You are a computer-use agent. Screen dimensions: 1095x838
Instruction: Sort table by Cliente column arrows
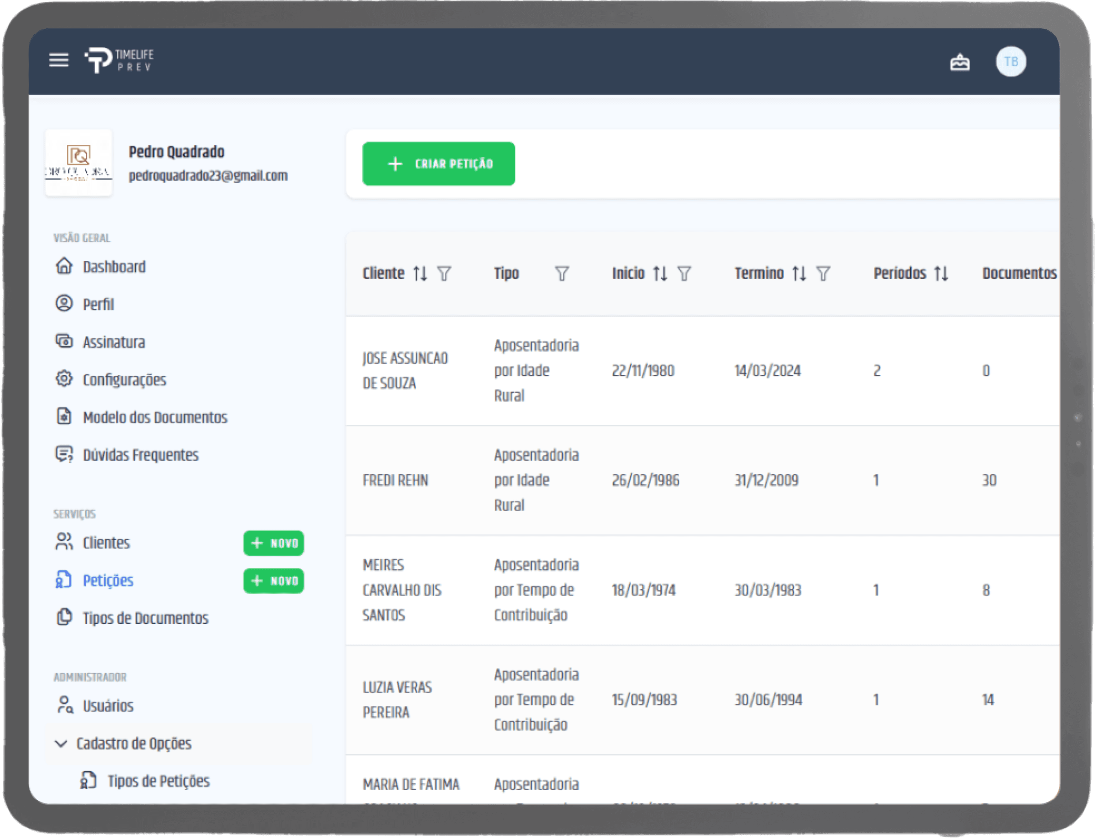coord(420,274)
